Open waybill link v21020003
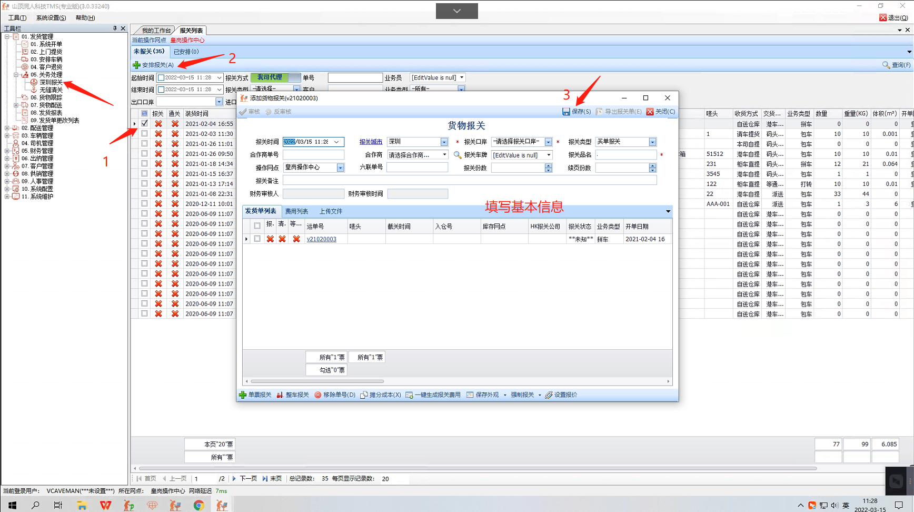Screen dimensions: 914x512 (x=321, y=239)
